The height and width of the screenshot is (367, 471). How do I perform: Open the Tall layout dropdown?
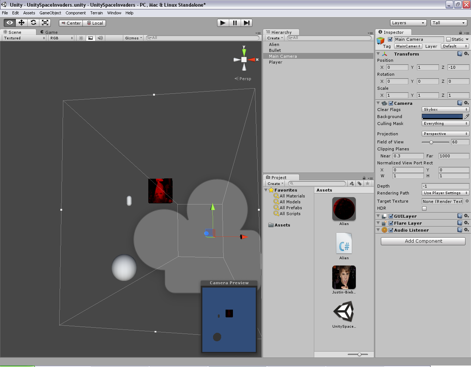[x=449, y=23]
